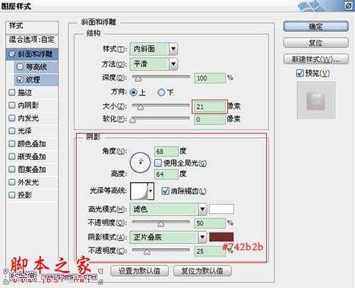Toggle 使用全局光 checkbox
Viewport: 355px width, 288px height.
tap(158, 163)
